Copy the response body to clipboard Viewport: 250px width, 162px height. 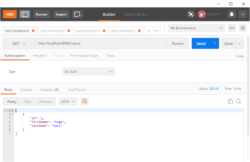pos(230,101)
